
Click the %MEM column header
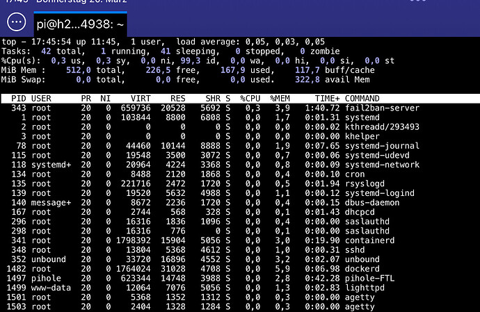(280, 99)
